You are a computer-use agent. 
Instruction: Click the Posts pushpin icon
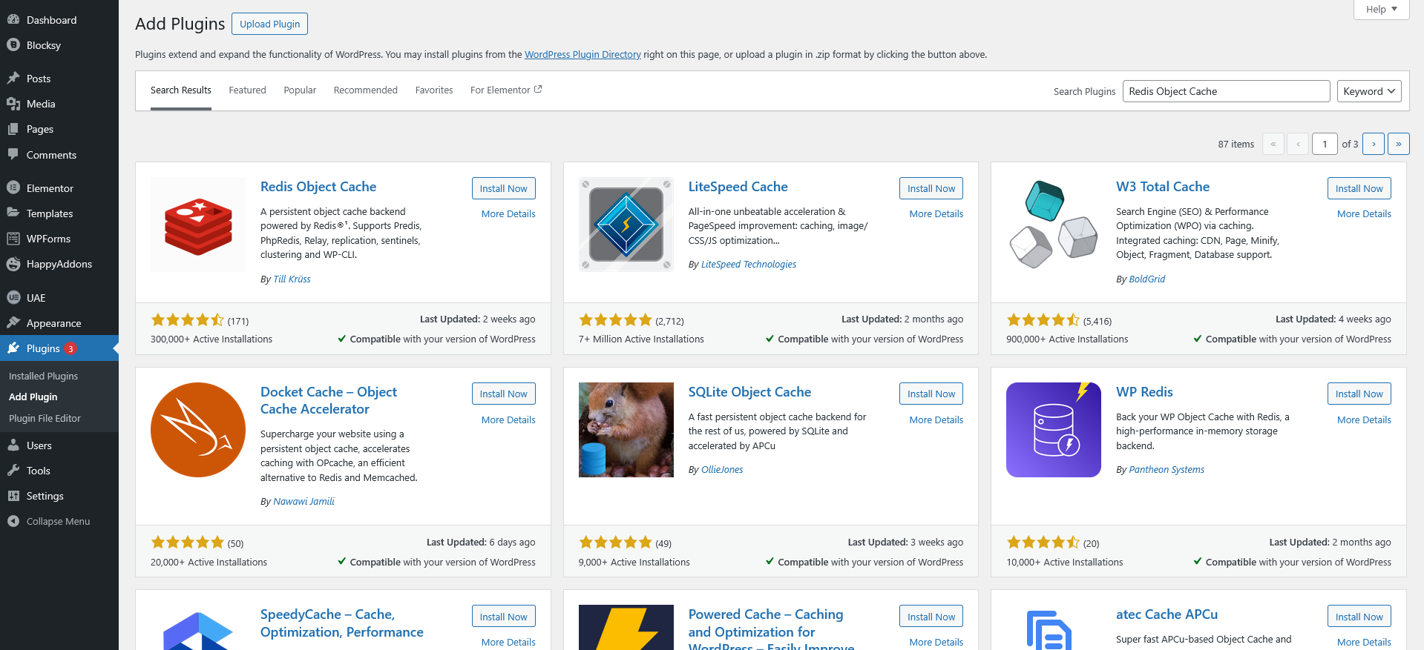(13, 79)
